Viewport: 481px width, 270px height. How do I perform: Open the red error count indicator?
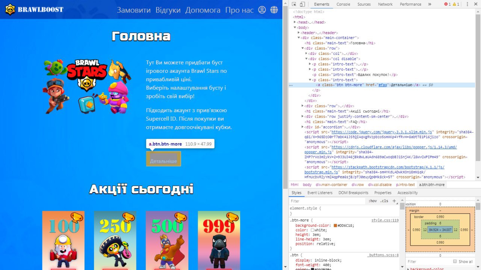(447, 4)
